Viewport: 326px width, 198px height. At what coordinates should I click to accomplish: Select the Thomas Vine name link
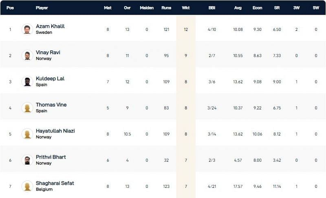[51, 104]
